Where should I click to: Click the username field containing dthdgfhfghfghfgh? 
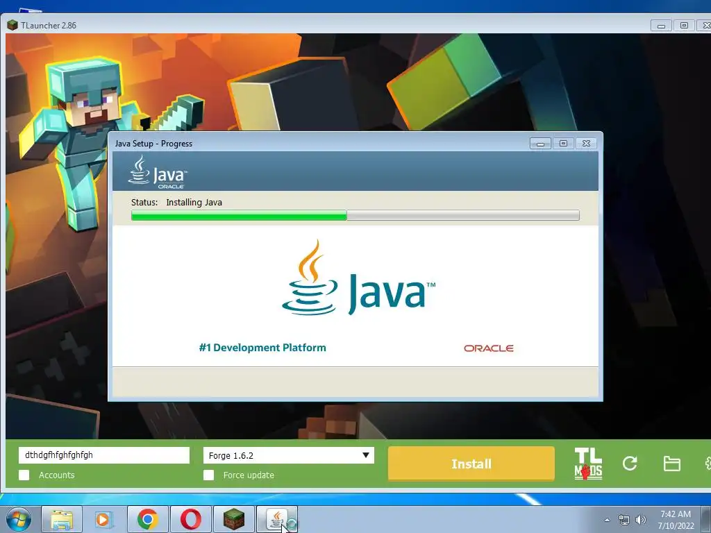(104, 455)
